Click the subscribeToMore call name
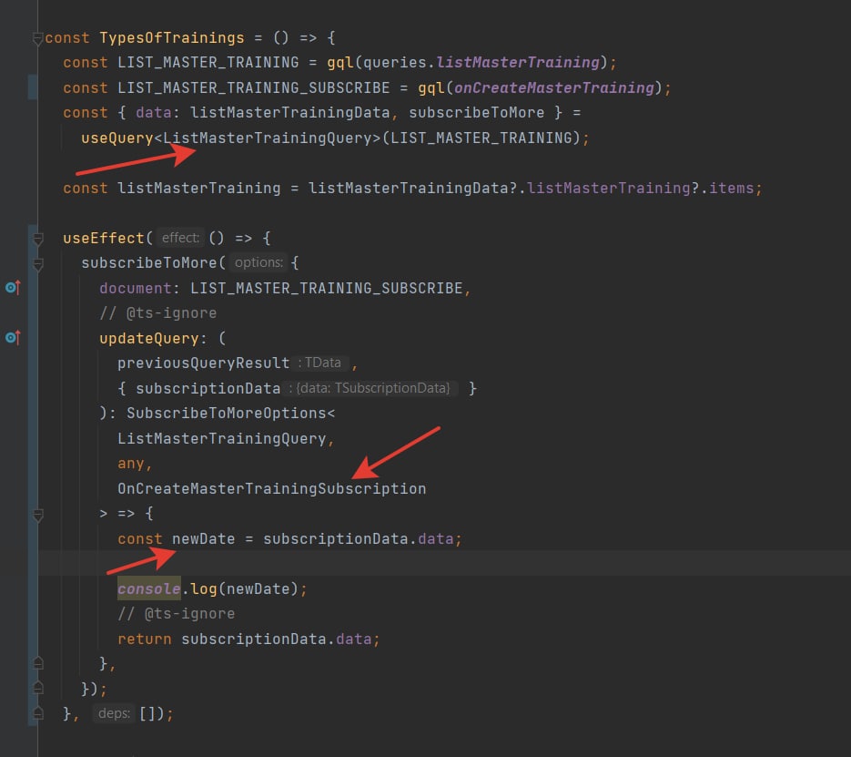The height and width of the screenshot is (757, 851). [149, 263]
